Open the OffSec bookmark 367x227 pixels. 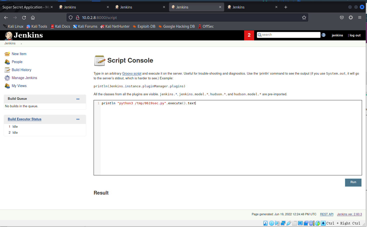click(x=206, y=26)
